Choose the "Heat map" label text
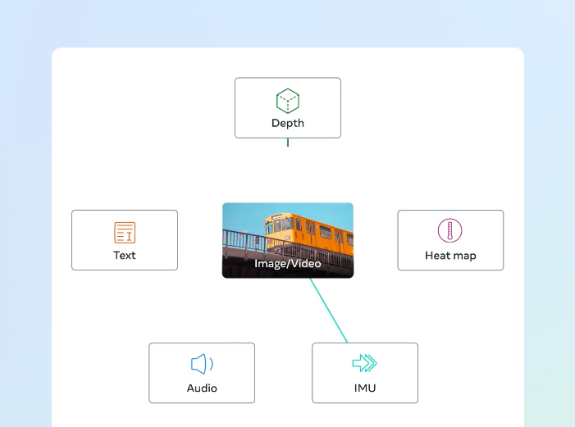This screenshot has width=575, height=427. (x=450, y=255)
